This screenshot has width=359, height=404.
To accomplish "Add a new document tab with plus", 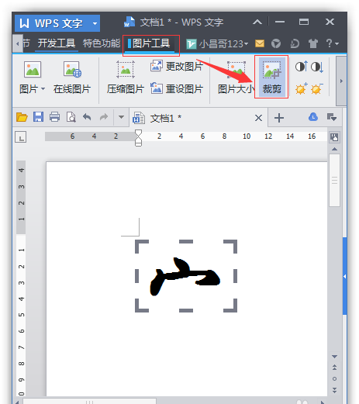I will (x=279, y=118).
